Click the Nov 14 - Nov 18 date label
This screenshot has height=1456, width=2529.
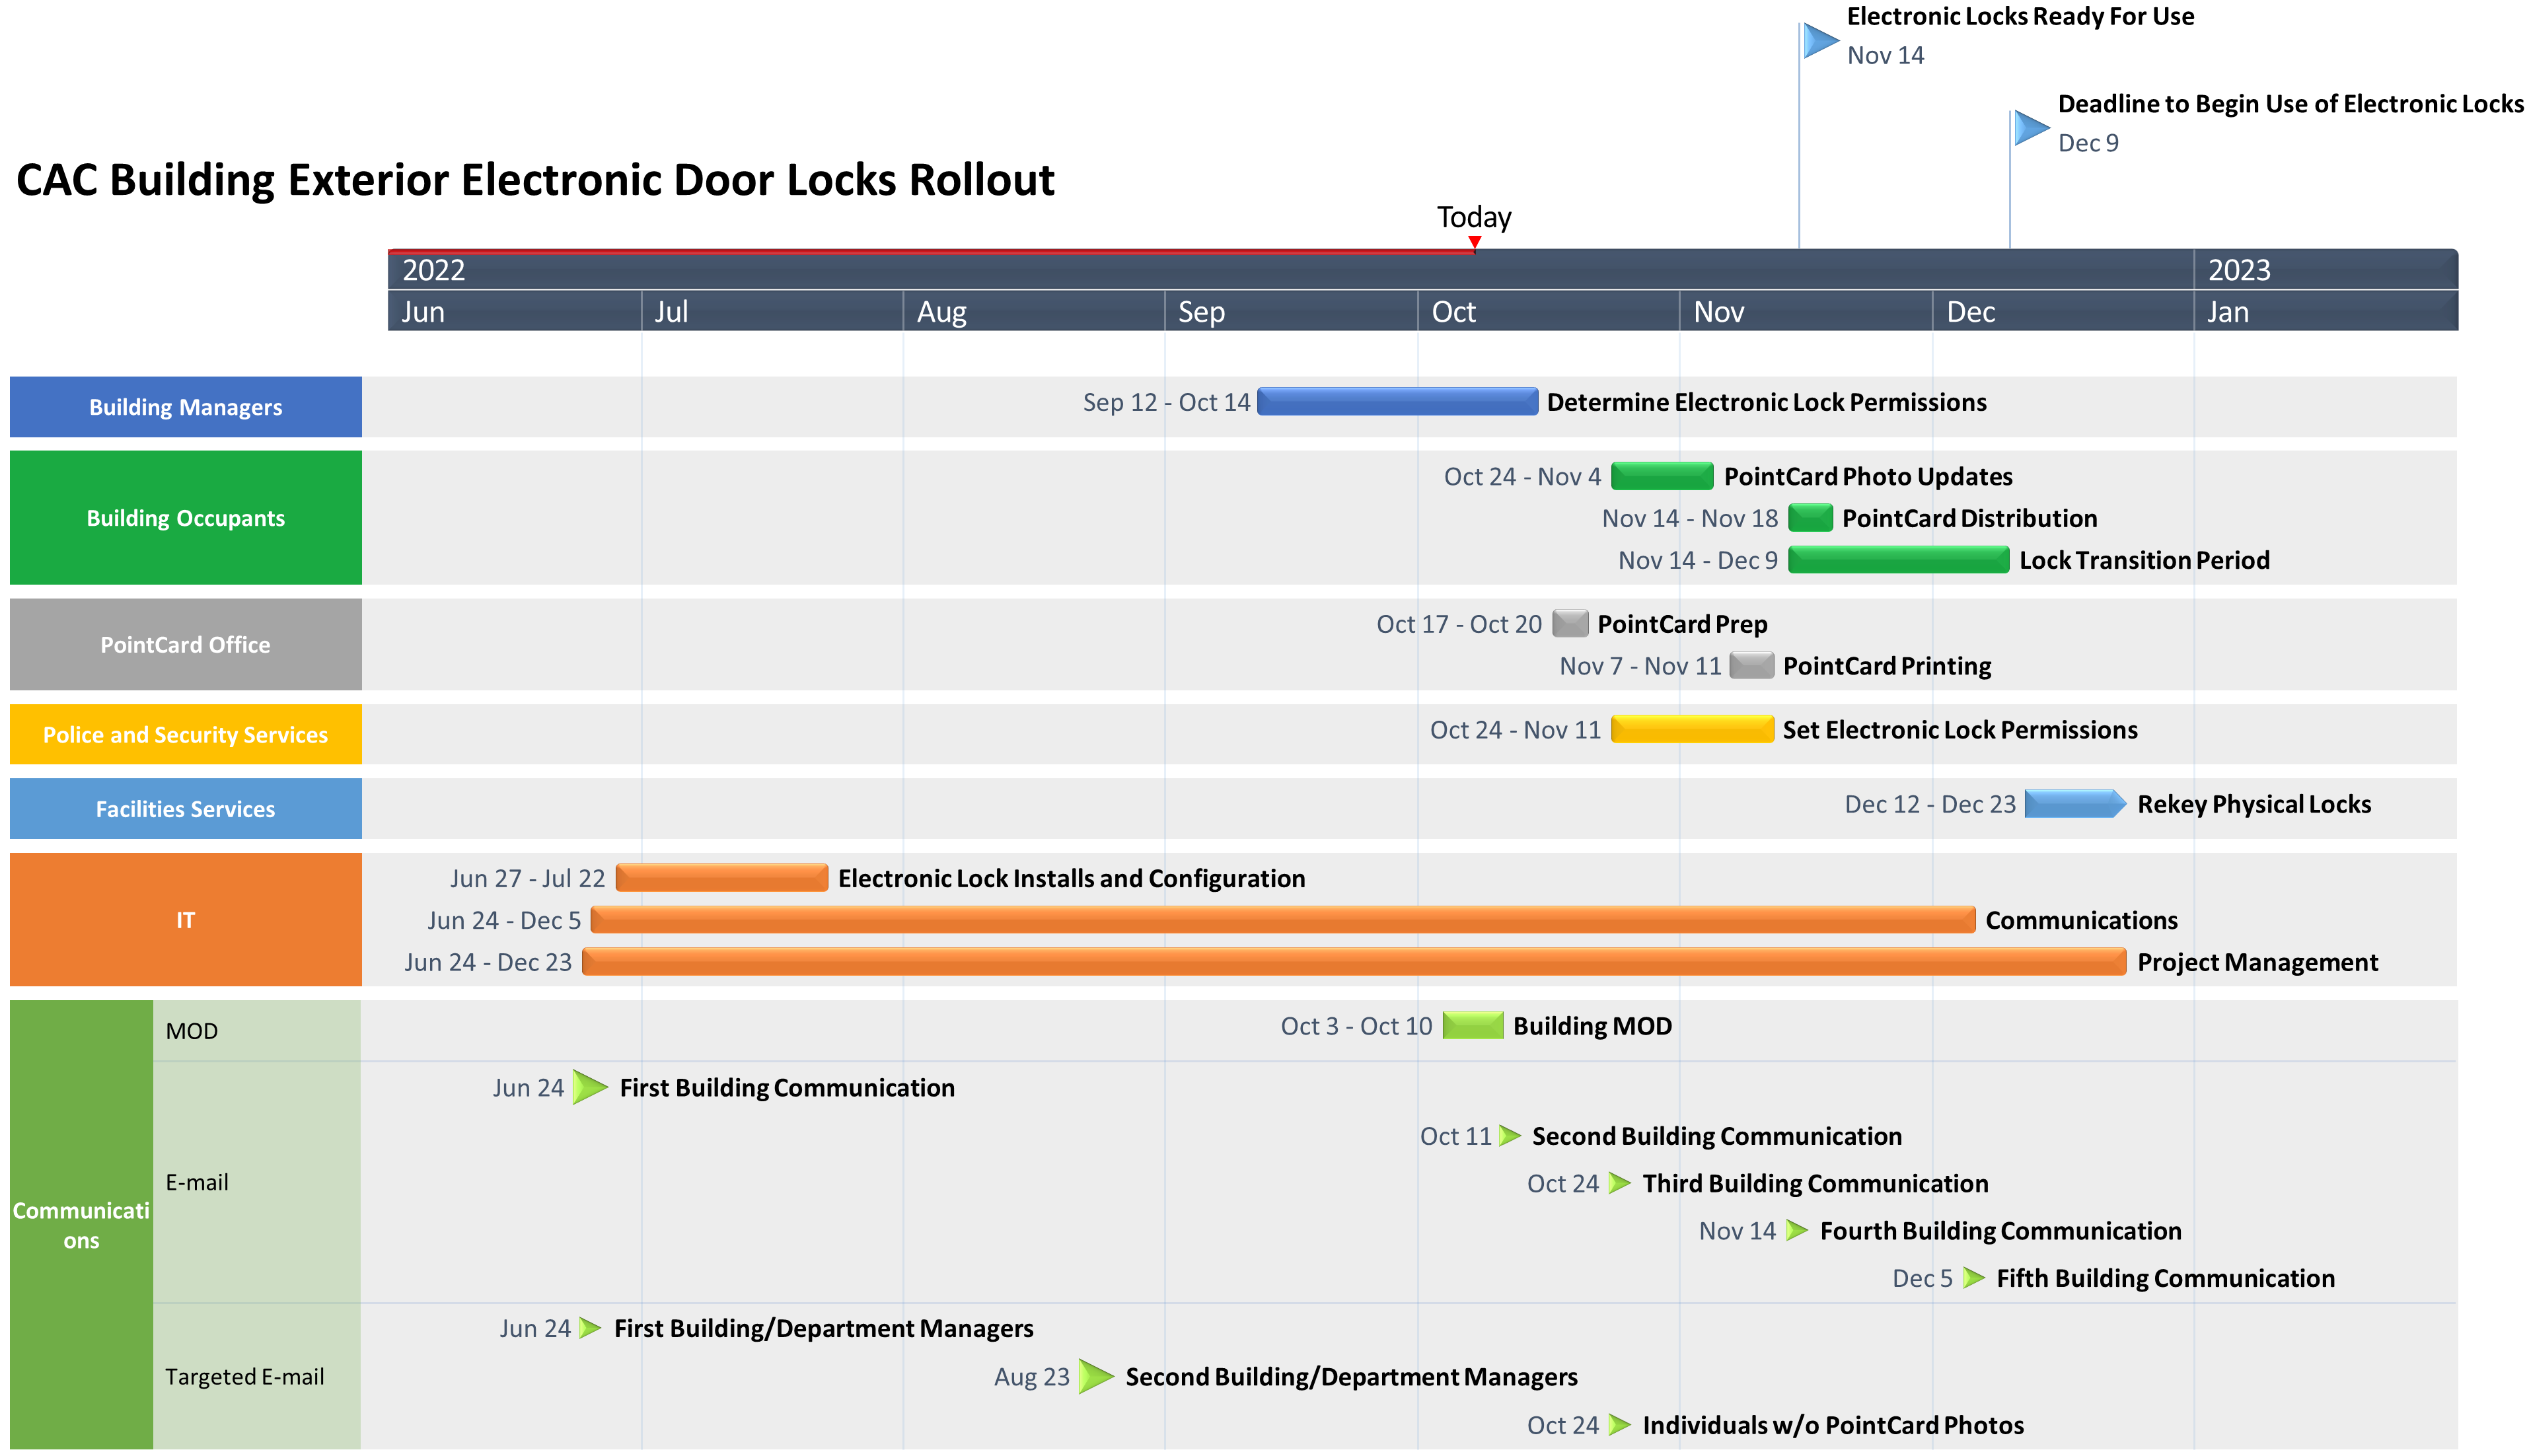pyautogui.click(x=1690, y=518)
